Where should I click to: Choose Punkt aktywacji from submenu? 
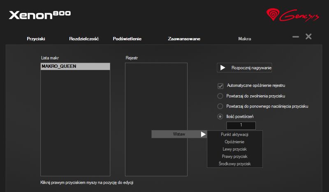234,135
